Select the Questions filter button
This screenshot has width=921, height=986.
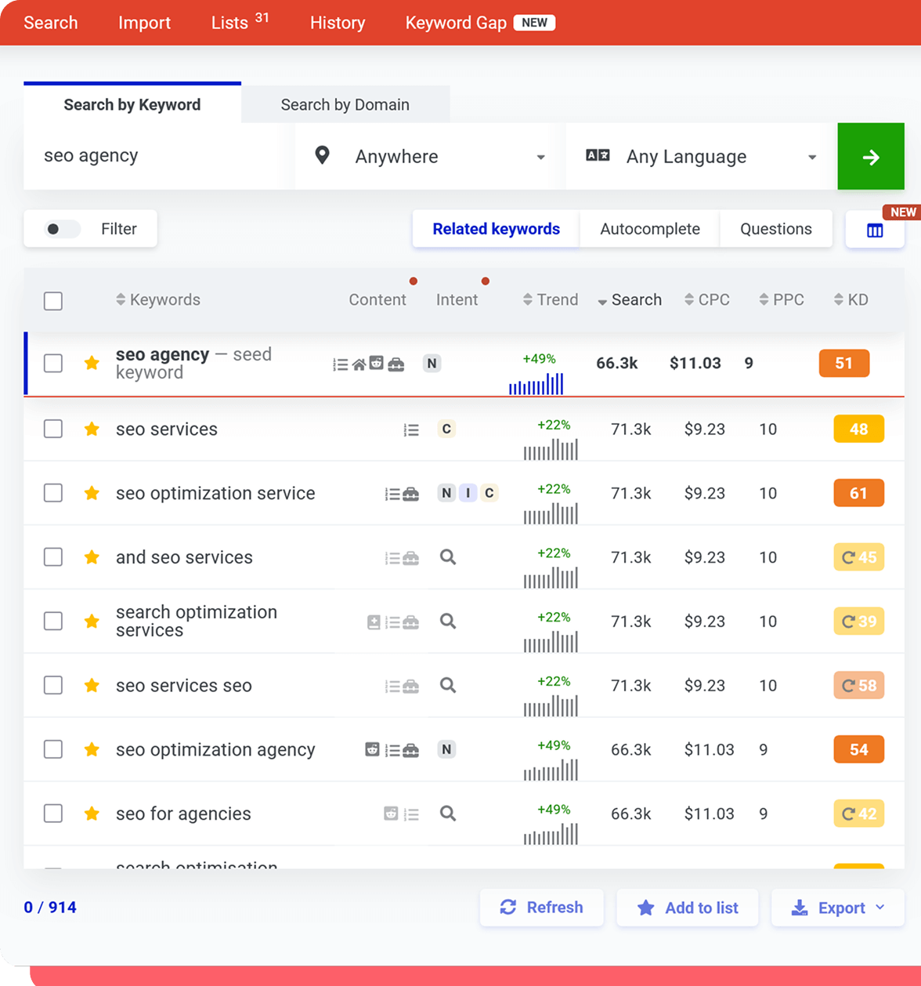775,229
